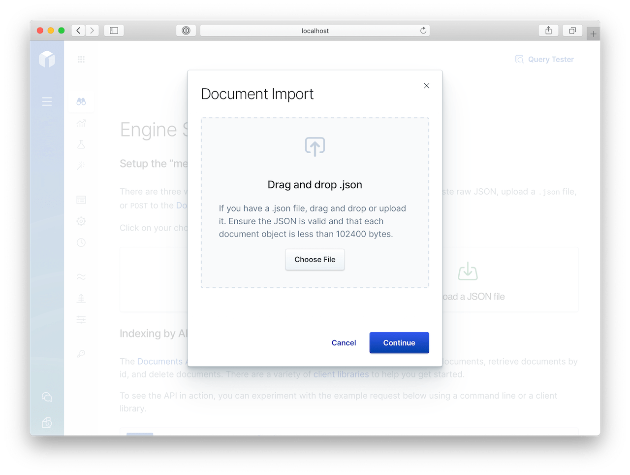Select the binoculars overview icon
The image size is (630, 475).
81,102
